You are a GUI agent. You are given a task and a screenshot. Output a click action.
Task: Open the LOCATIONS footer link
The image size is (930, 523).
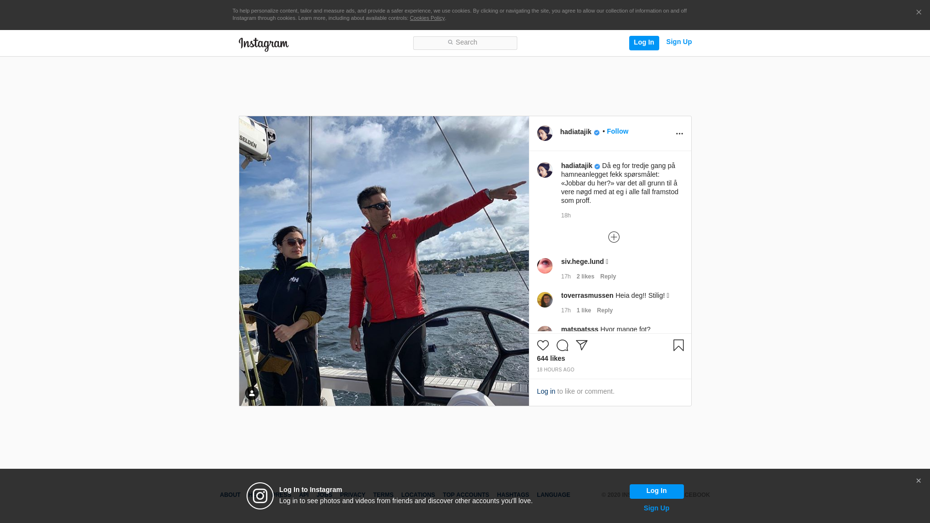click(418, 495)
